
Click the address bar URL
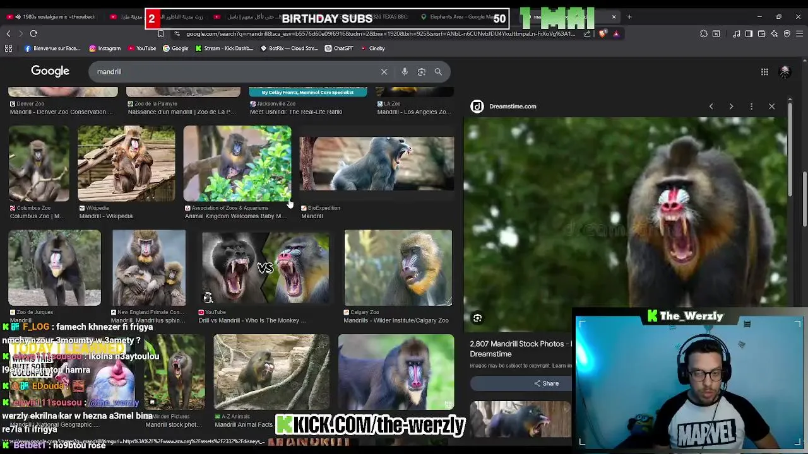(380, 33)
